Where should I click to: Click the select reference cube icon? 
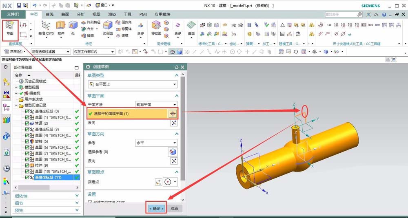[x=173, y=152]
